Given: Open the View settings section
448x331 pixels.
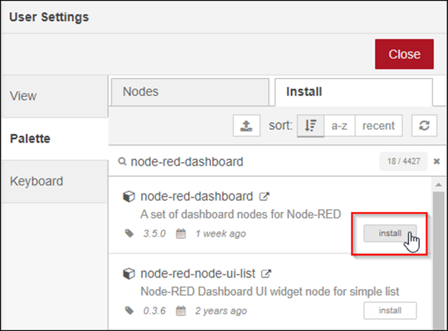Looking at the screenshot, I should click(55, 96).
